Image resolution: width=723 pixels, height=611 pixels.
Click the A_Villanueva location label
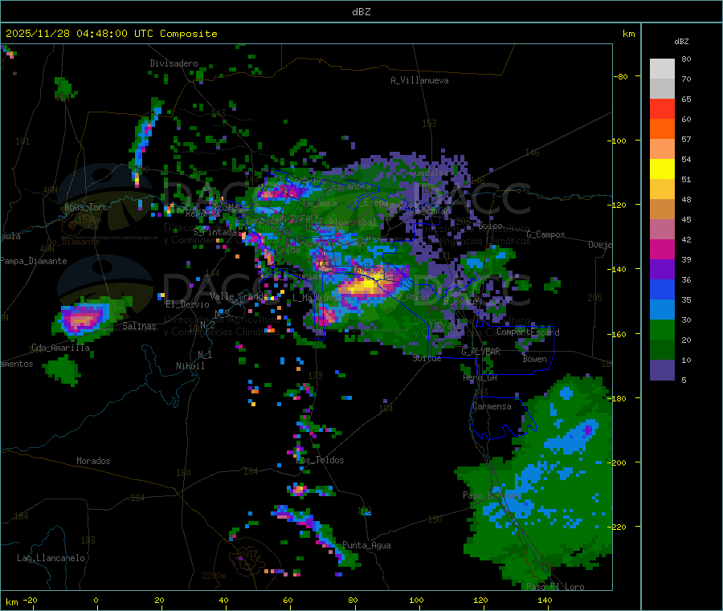coord(419,80)
